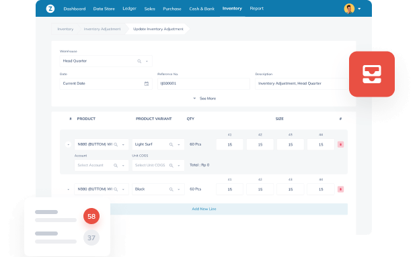Click Select Account search icon
The height and width of the screenshot is (257, 419).
pyautogui.click(x=116, y=165)
